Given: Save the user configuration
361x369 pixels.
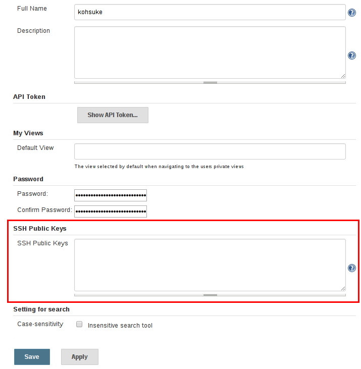Looking at the screenshot, I should click(32, 357).
